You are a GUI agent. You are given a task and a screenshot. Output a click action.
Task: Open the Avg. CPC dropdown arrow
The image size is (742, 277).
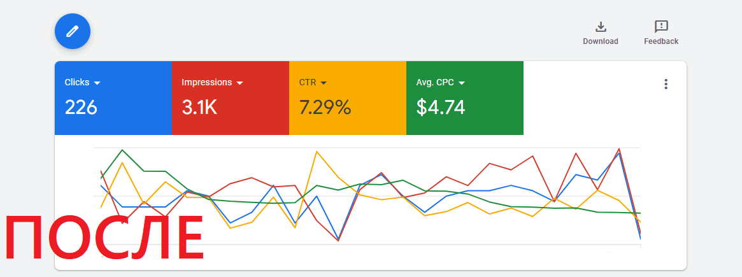point(462,83)
